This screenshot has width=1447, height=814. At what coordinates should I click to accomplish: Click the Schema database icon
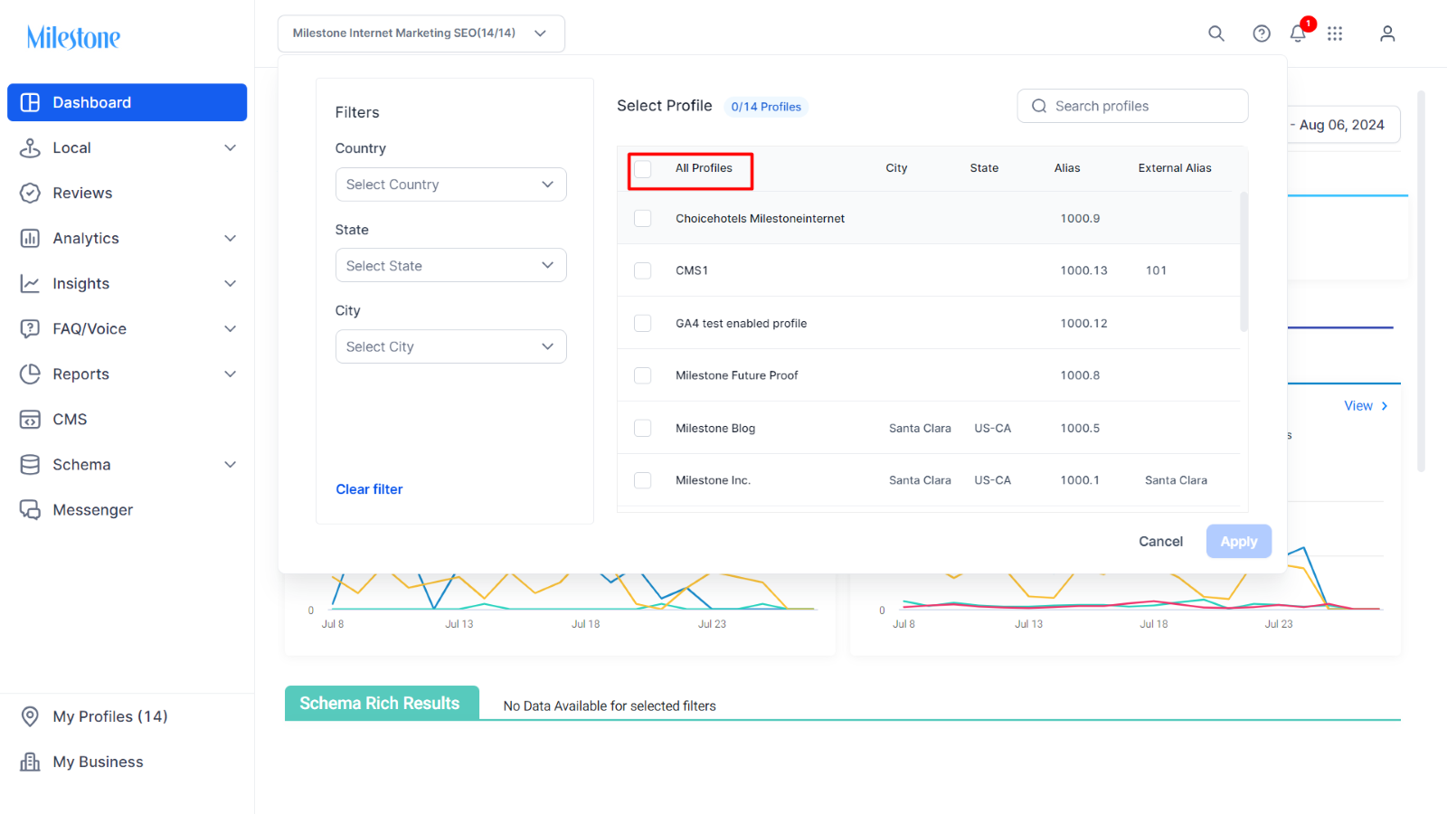pos(30,464)
